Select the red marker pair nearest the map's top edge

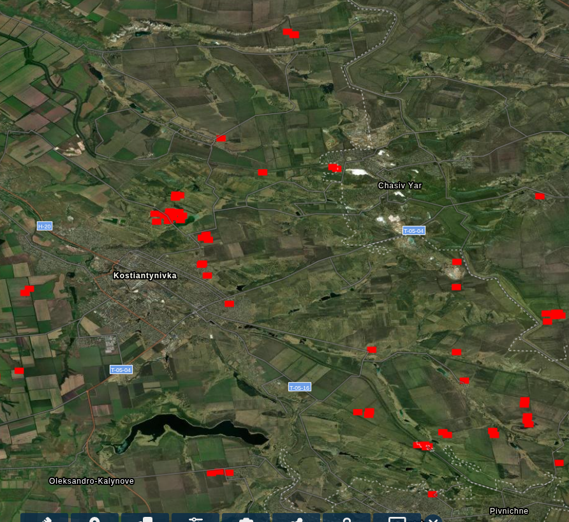291,33
